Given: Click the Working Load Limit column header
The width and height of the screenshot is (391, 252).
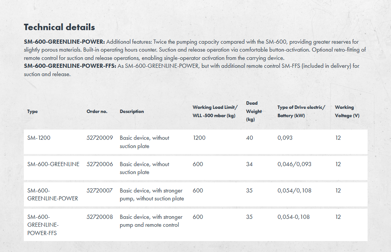Looking at the screenshot, I should click(x=215, y=111).
